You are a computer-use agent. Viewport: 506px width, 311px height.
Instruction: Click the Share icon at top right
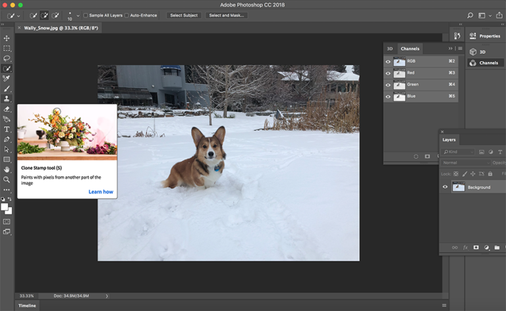[499, 15]
